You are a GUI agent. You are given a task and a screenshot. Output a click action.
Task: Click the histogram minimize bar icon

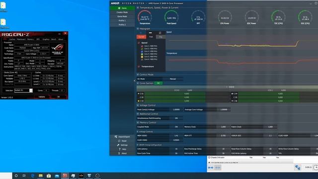(x=150, y=33)
